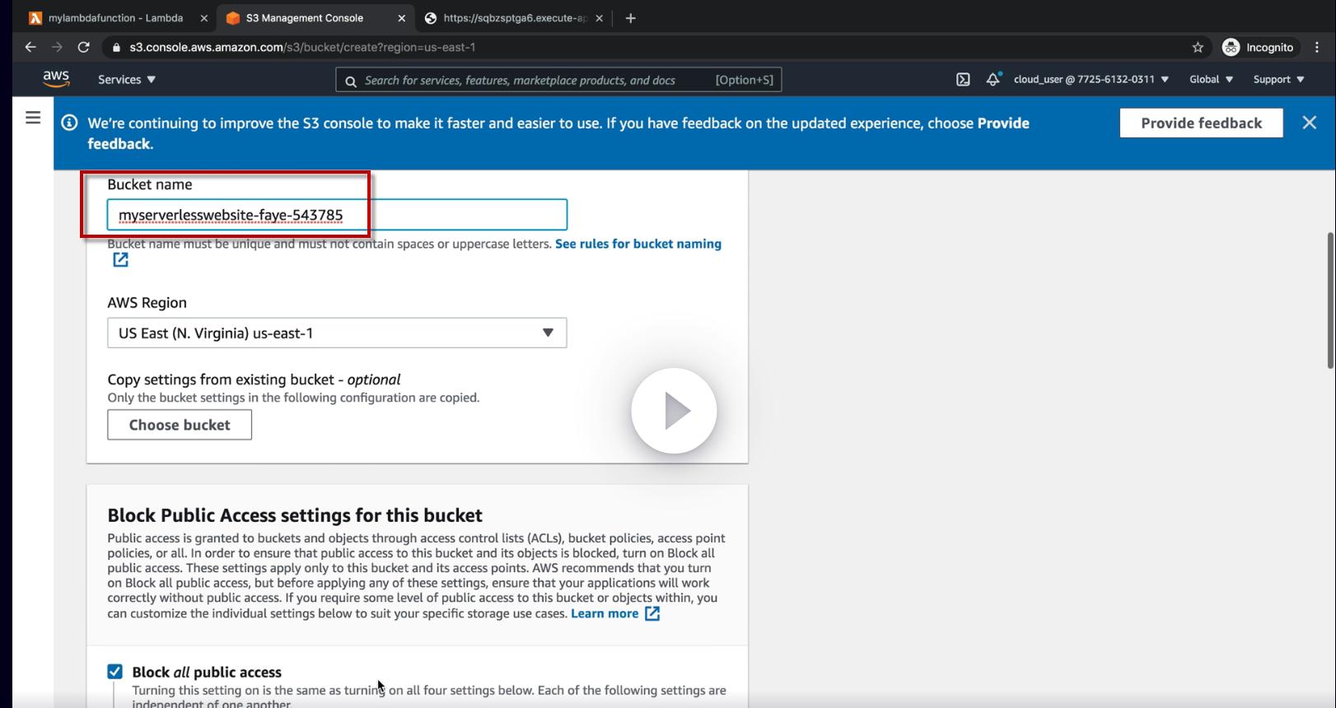Click the 'Block Public Access settings for this bucket' heading

point(295,515)
